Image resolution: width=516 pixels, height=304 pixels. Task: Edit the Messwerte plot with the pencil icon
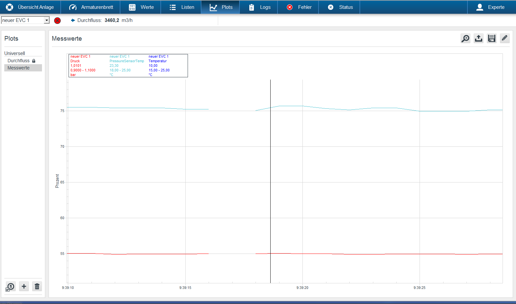(505, 38)
